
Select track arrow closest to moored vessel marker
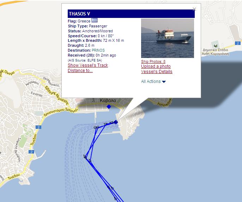click(111, 123)
